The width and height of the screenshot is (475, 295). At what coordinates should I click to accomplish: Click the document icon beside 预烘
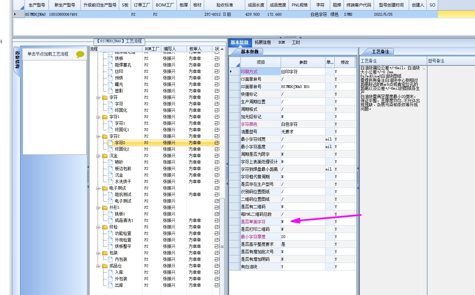coord(110,78)
